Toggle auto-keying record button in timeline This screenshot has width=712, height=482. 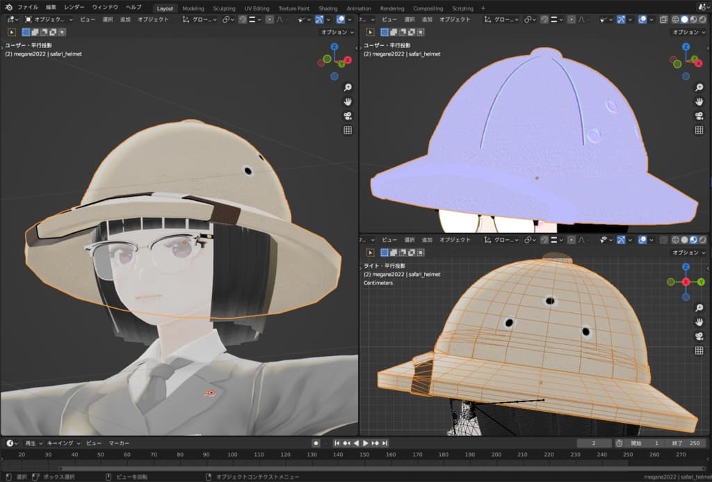316,443
